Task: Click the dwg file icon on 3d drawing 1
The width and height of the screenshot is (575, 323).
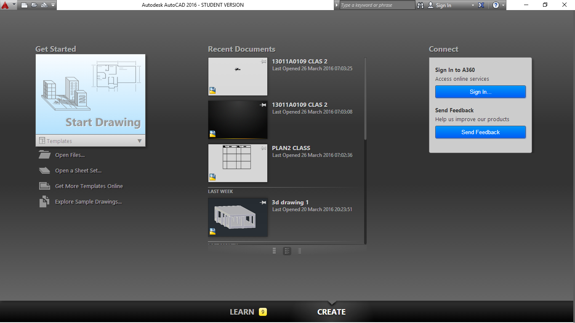Action: point(213,231)
